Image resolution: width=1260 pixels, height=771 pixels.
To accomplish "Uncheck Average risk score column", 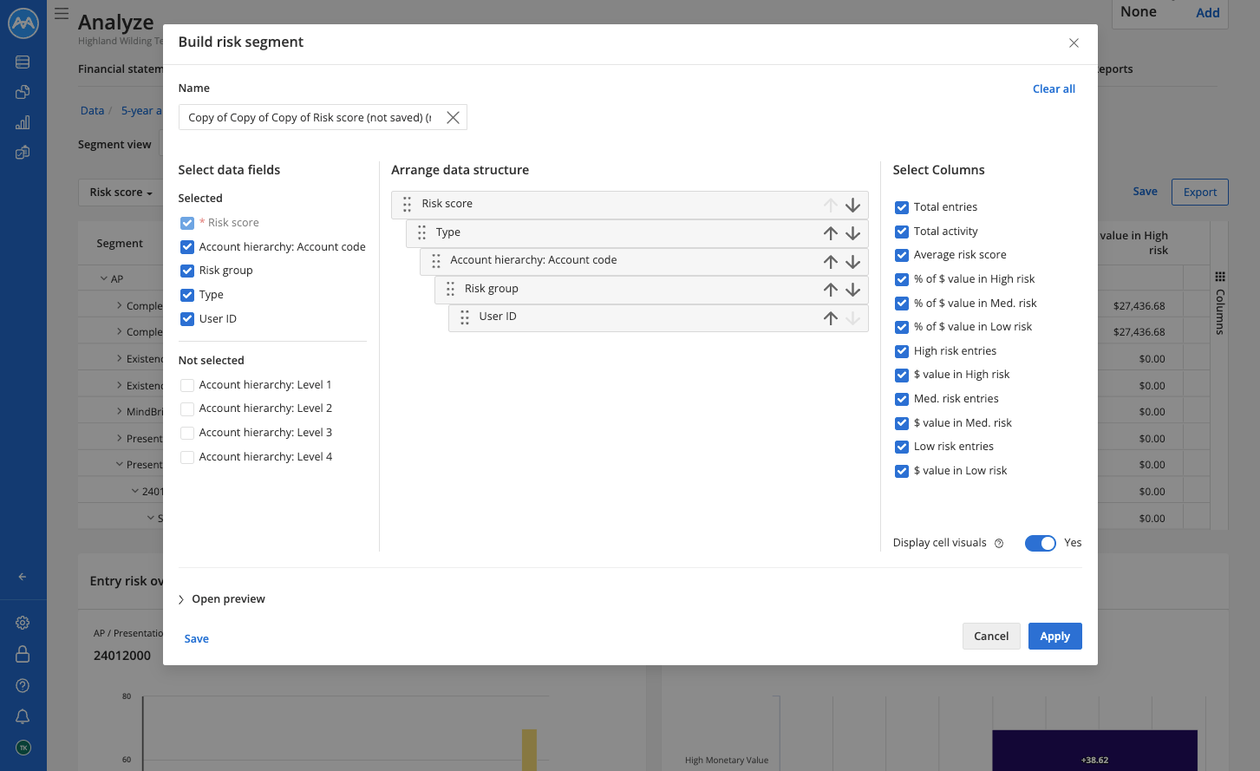I will coord(902,255).
